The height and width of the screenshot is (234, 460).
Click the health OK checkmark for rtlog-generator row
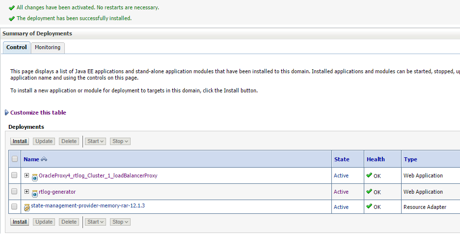pos(369,191)
